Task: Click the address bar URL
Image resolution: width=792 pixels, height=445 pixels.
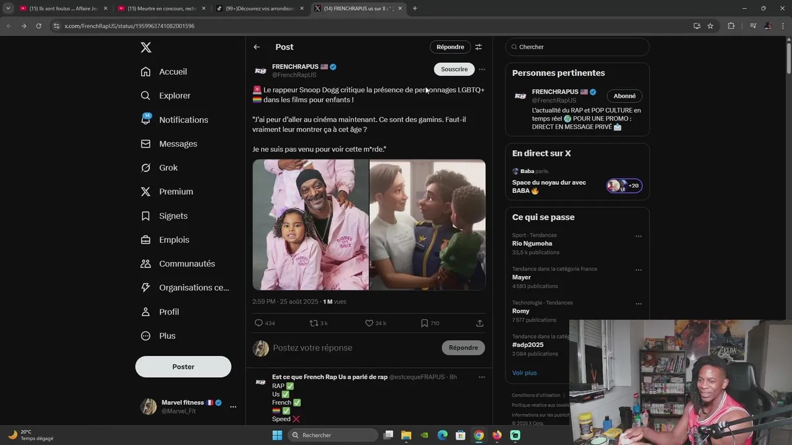Action: 129,26
